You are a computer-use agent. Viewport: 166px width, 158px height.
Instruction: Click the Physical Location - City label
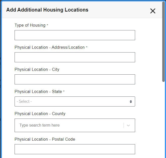pyautogui.click(x=37, y=70)
